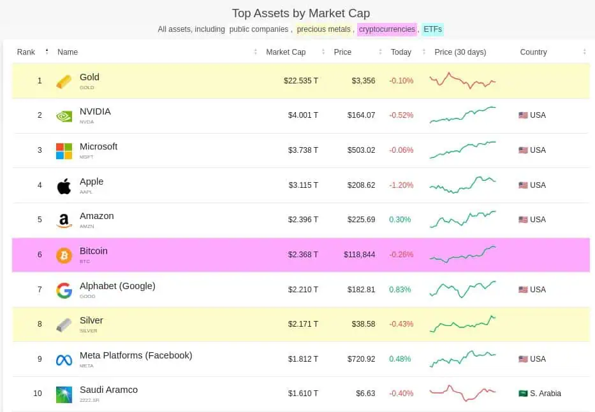Screen dimensions: 595x412
Task: Click Silver price $38.58
Action: pyautogui.click(x=364, y=324)
